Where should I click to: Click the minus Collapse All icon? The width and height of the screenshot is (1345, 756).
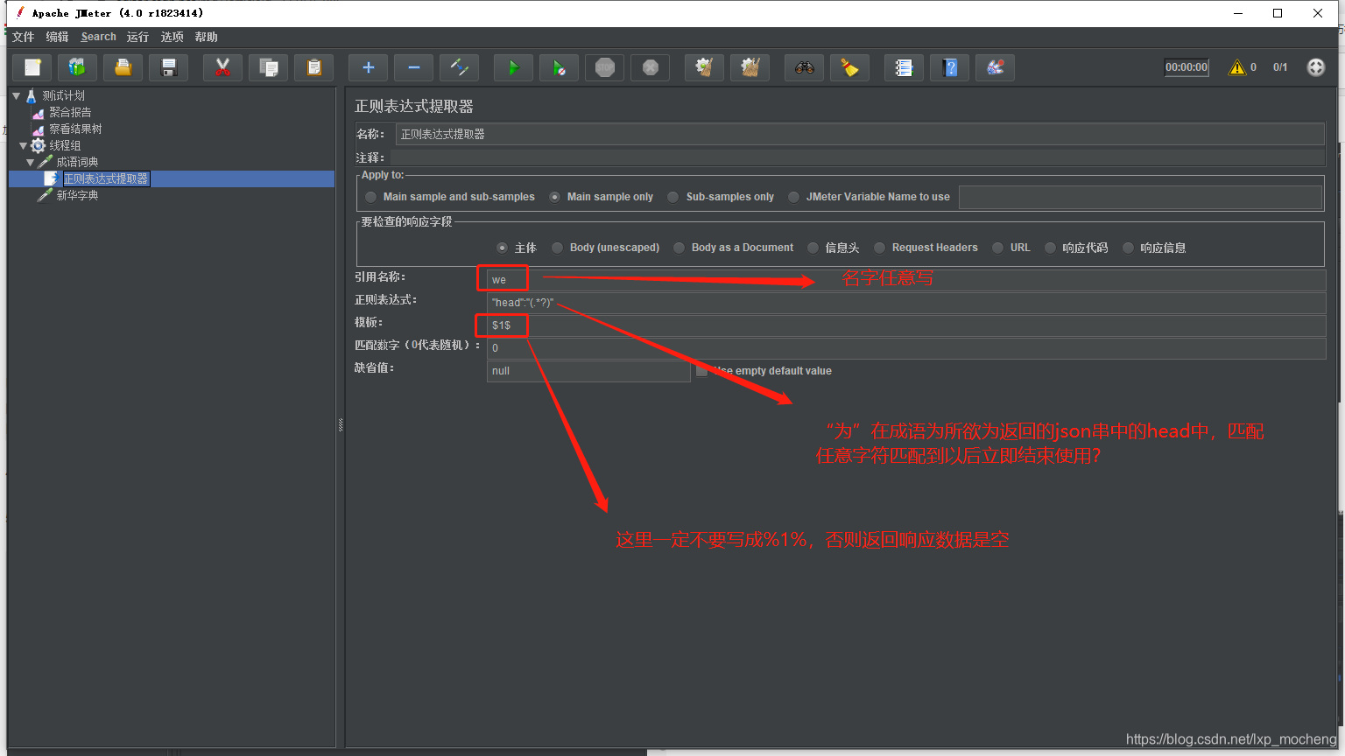414,67
